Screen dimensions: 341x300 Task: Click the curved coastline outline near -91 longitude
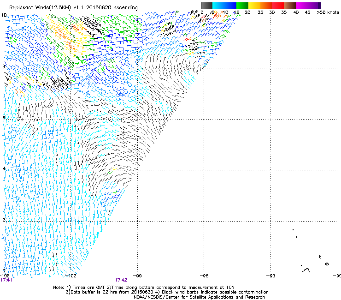306,270
